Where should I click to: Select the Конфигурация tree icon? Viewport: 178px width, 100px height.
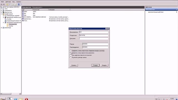(3, 14)
